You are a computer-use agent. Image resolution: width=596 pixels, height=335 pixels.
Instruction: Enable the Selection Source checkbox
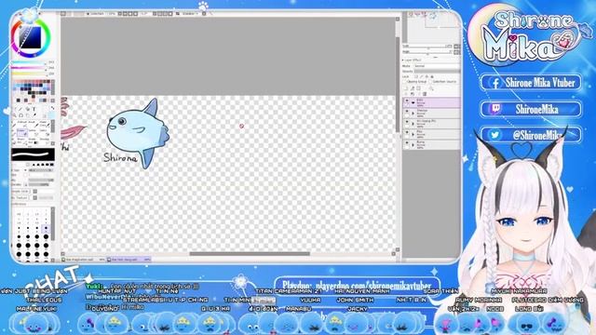tap(430, 82)
